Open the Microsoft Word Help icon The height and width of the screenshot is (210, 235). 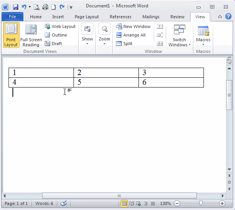tap(228, 16)
